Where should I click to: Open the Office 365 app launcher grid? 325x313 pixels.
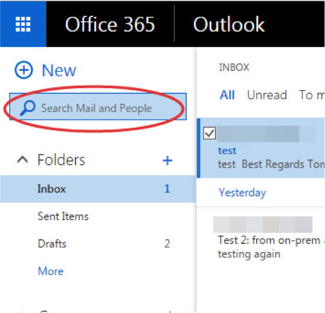point(23,24)
